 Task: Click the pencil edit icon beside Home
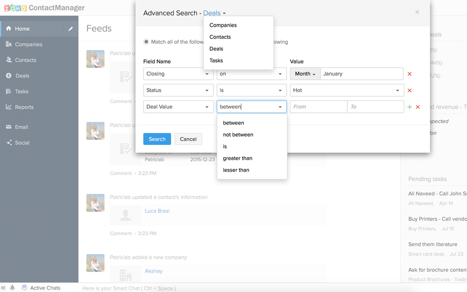[71, 28]
